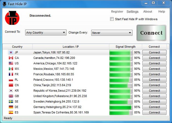
Task: Connect to the America Chicago server
Action: click(x=154, y=63)
